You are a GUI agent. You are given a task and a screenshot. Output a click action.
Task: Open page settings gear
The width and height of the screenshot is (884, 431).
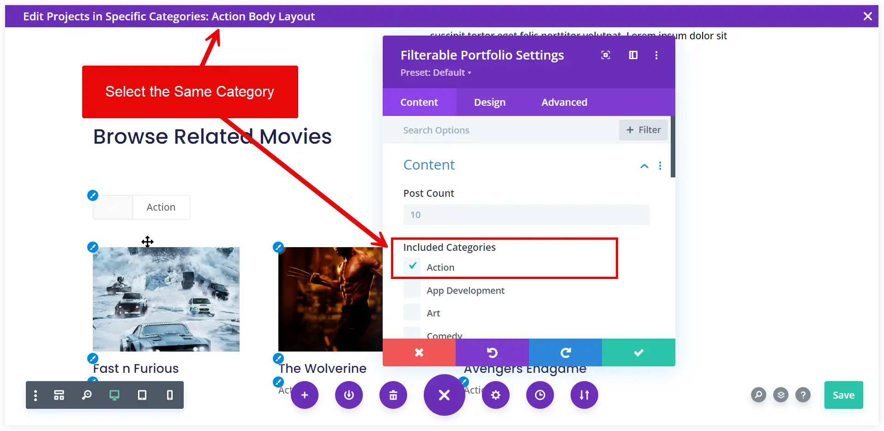click(x=496, y=395)
